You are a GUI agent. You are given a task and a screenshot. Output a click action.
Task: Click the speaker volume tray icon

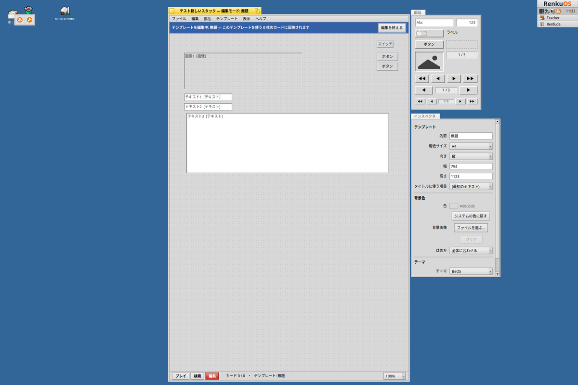pyautogui.click(x=552, y=11)
